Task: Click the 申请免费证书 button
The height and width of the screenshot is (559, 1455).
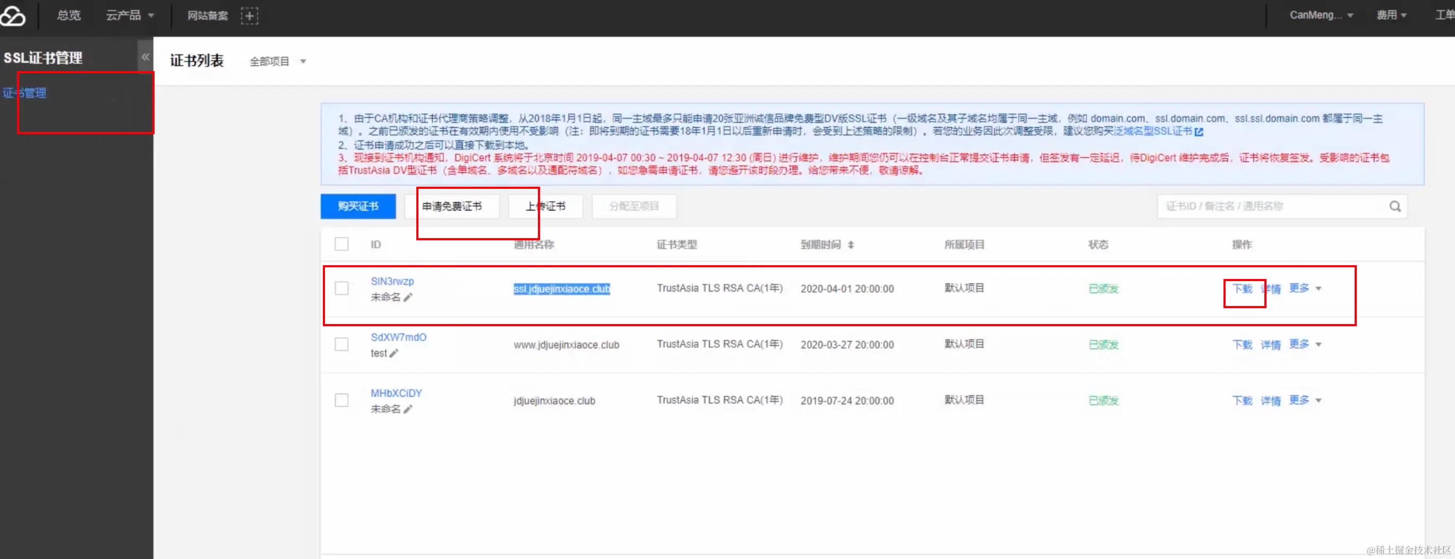Action: pos(452,206)
